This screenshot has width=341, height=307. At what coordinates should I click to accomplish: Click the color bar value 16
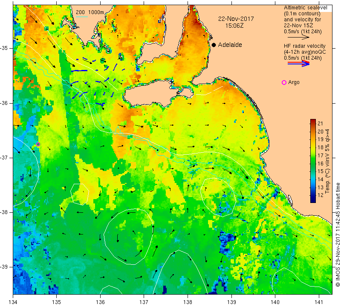click(321, 164)
